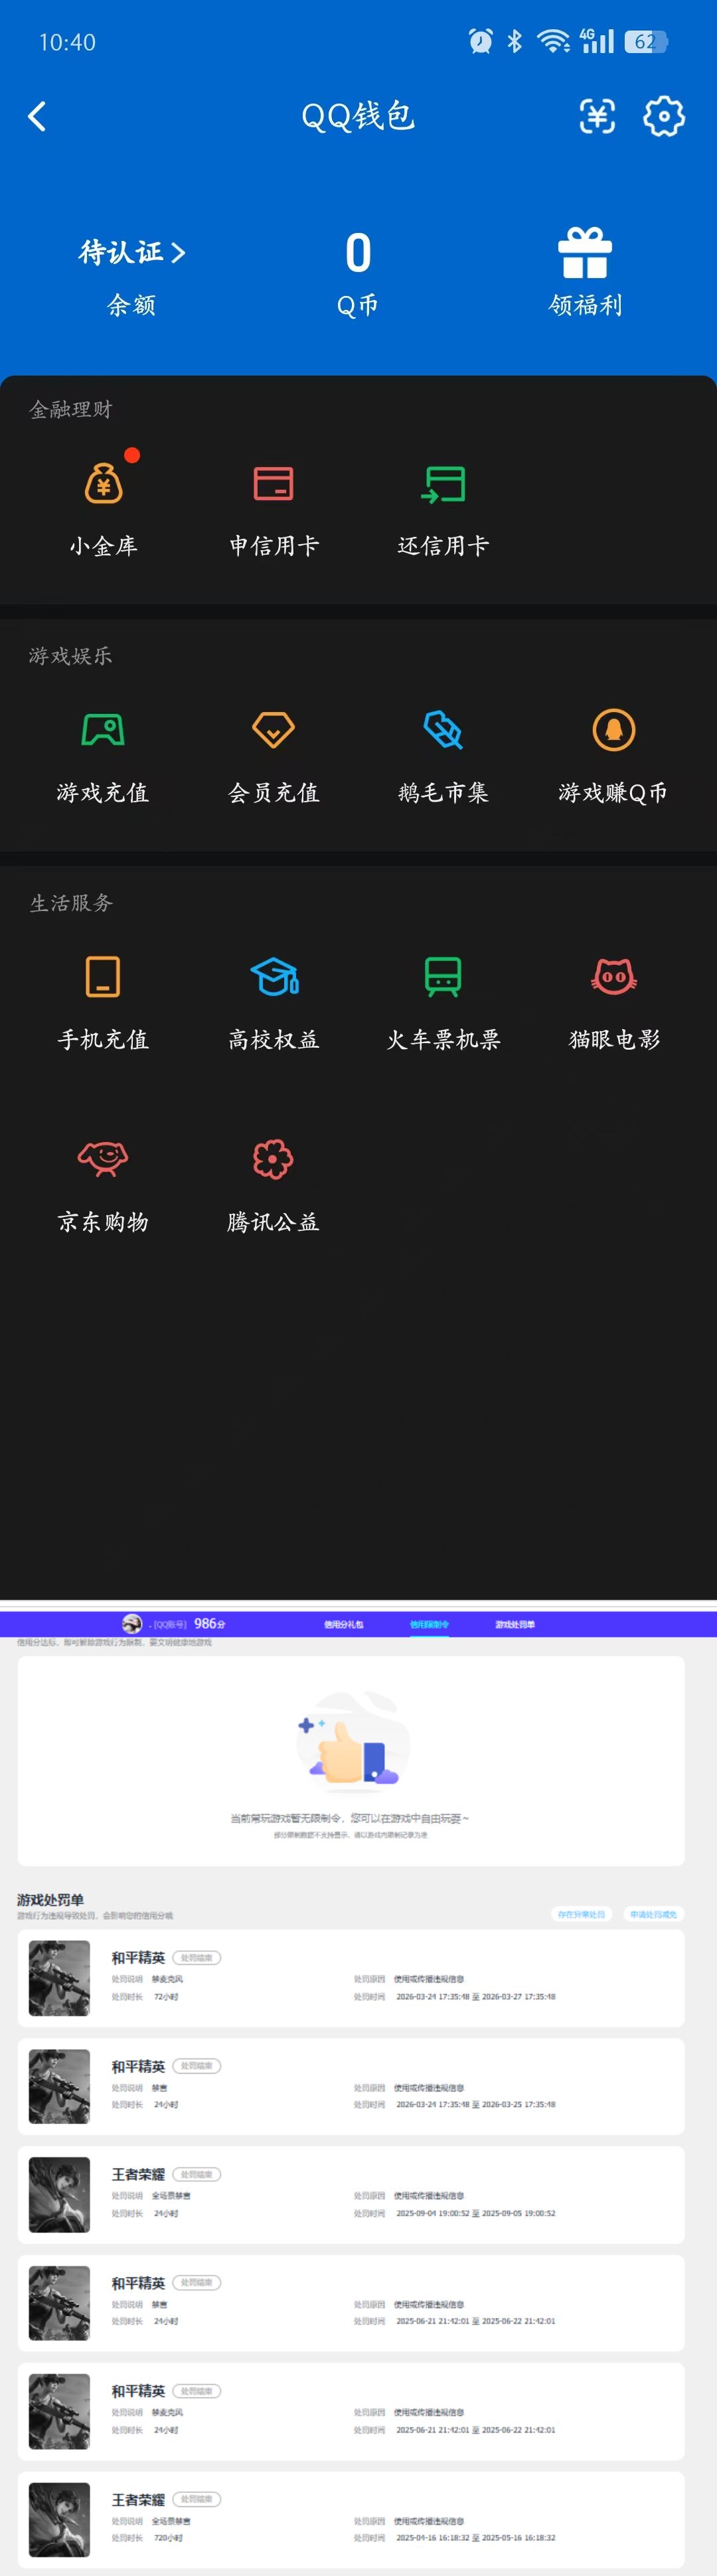The image size is (717, 2576).
Task: Expand 待认证 balance chevron
Action: tap(178, 253)
